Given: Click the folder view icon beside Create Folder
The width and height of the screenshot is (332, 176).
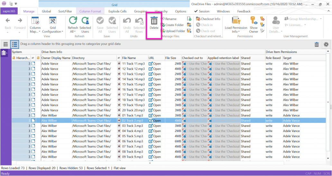Looking at the screenshot, I should click(x=189, y=25).
